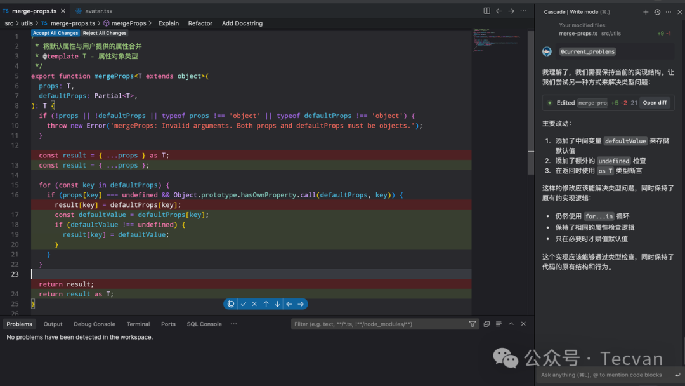Open the Problems filter funnel options
The height and width of the screenshot is (386, 685).
(x=472, y=324)
